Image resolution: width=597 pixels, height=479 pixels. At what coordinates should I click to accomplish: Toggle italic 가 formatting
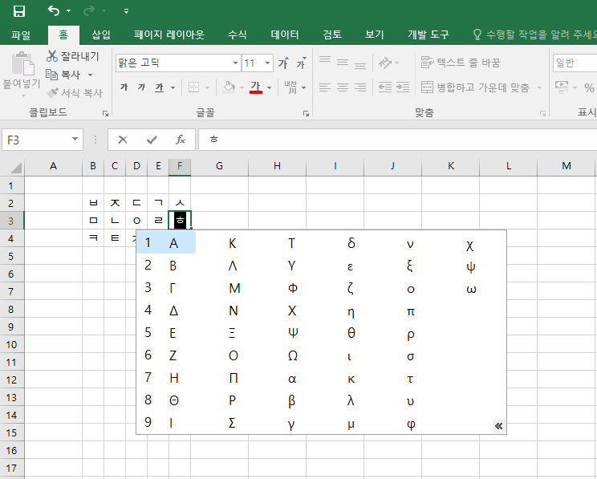142,87
